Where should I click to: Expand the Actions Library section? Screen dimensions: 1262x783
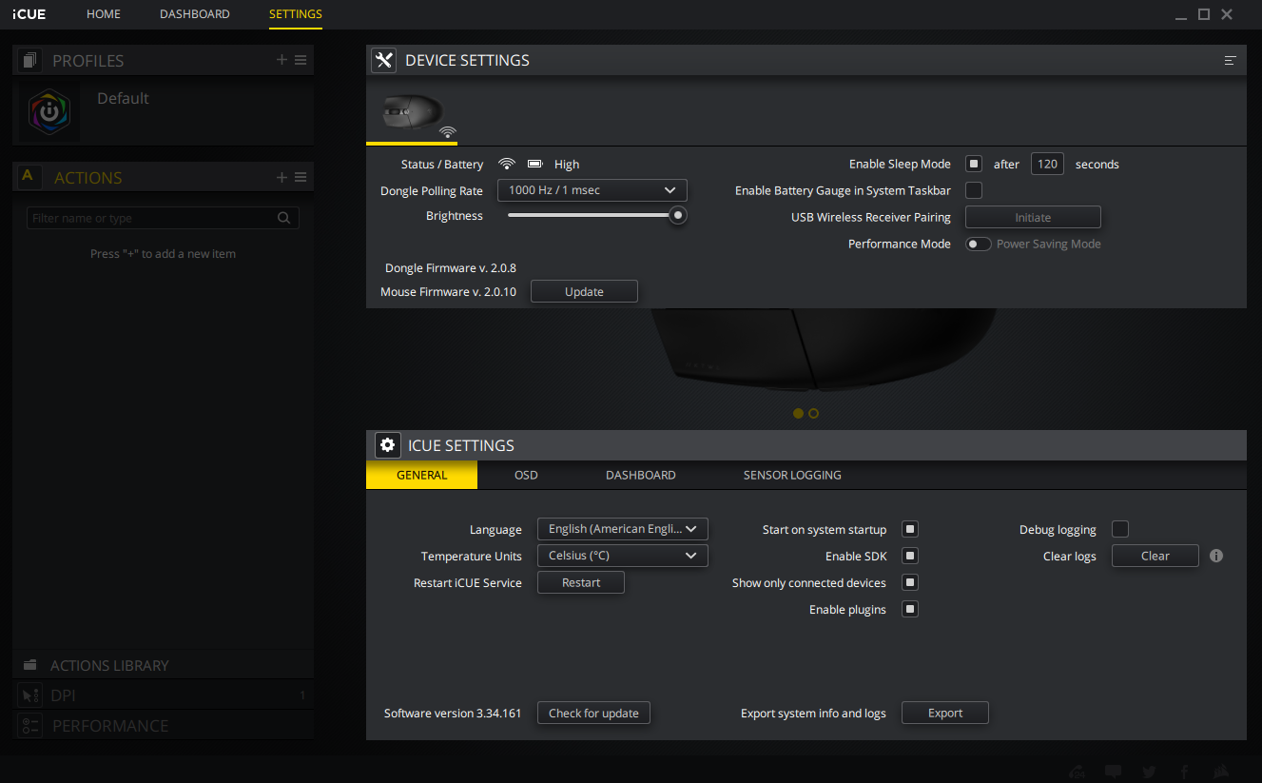pyautogui.click(x=164, y=665)
